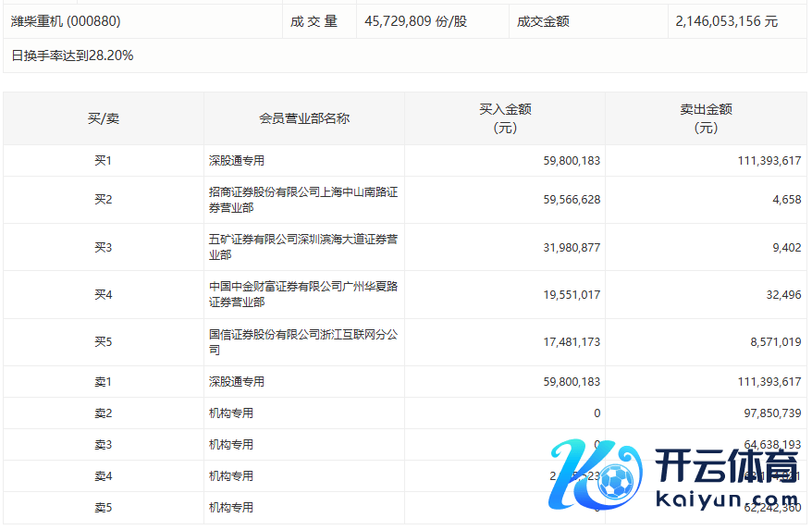Select the 中国中金财富证券 广州华夏路 branch name
The width and height of the screenshot is (812, 530).
coord(303,294)
